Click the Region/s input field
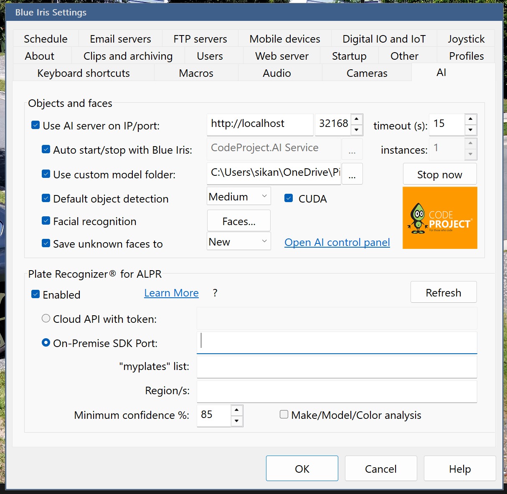This screenshot has width=507, height=494. [337, 391]
